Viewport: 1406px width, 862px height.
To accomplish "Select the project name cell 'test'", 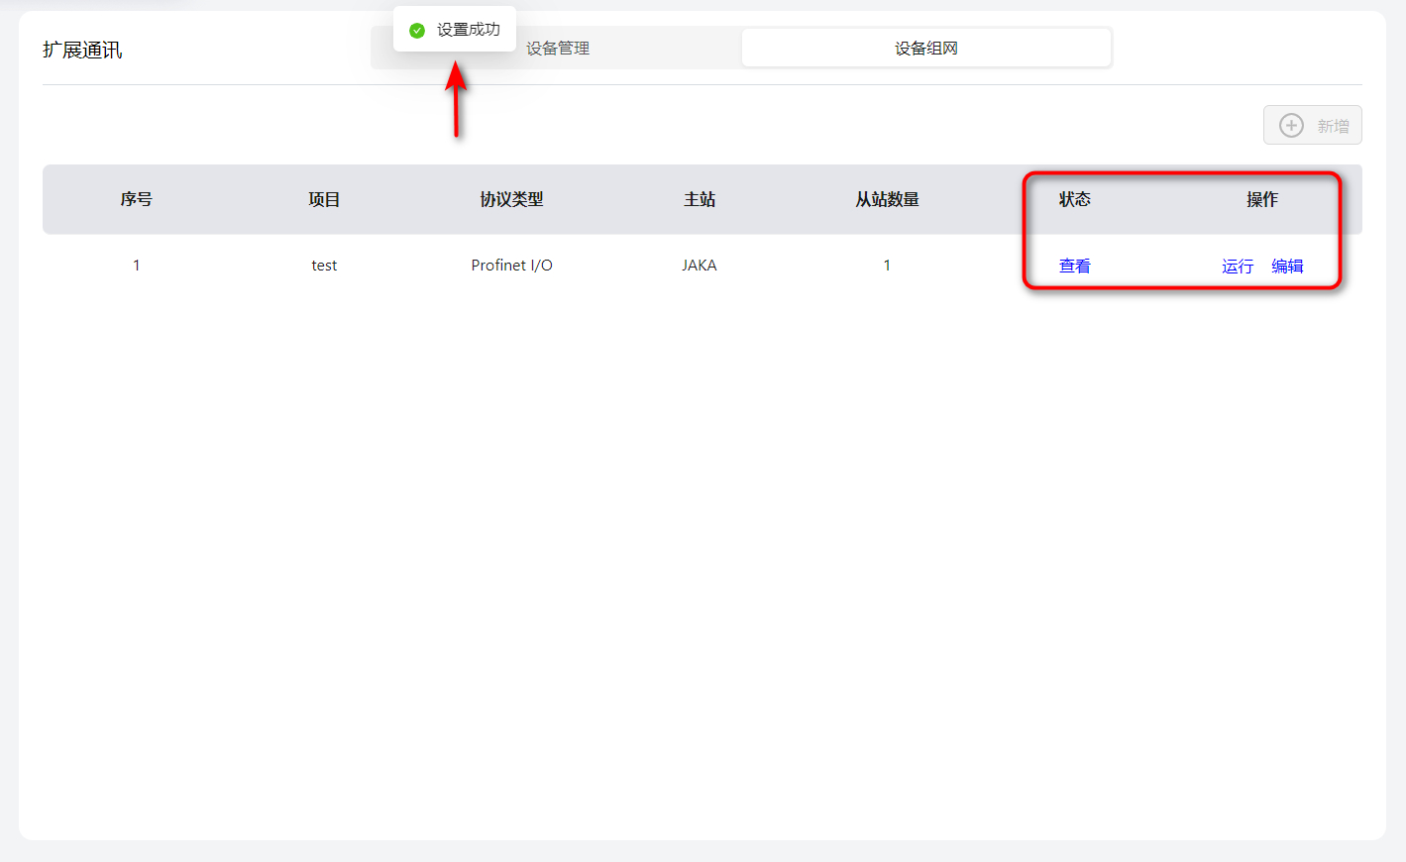I will 324,266.
